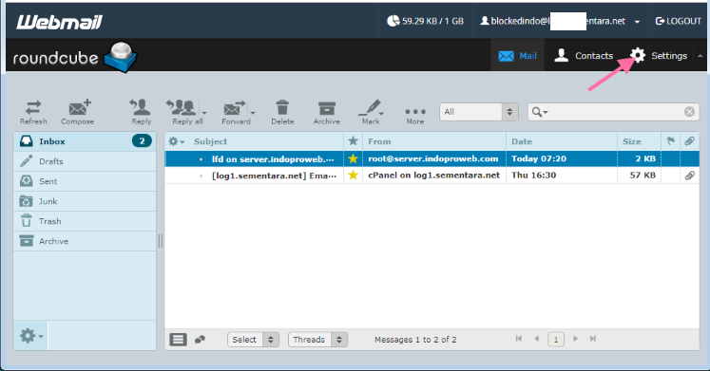
Task: Click the 2 KB size cell
Action: click(645, 158)
